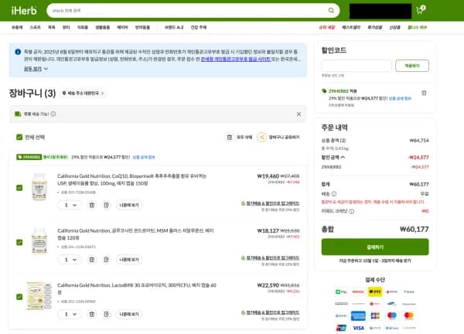464x334 pixels.
Task: Delete the CoQ10 item via trash icon
Action: pos(92,205)
